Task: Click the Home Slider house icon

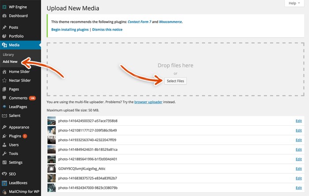Action: tap(4, 72)
